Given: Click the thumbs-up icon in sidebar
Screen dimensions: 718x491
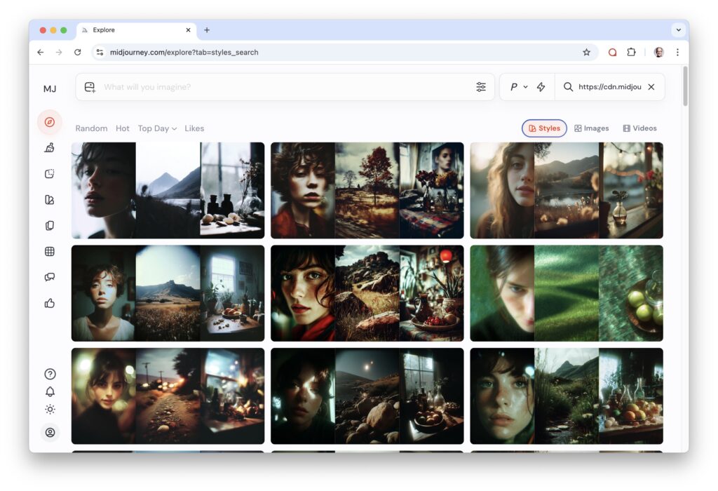Looking at the screenshot, I should (x=49, y=303).
